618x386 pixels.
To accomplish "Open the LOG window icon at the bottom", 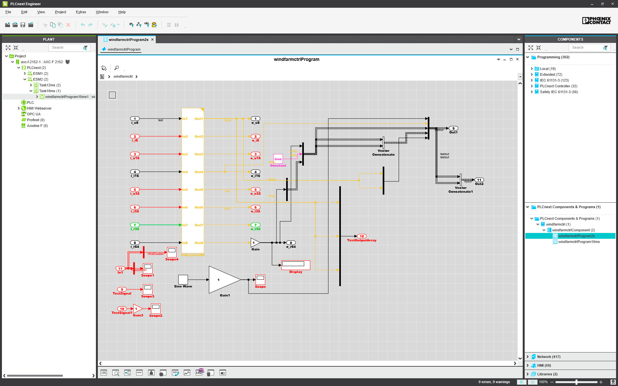I will (x=199, y=372).
